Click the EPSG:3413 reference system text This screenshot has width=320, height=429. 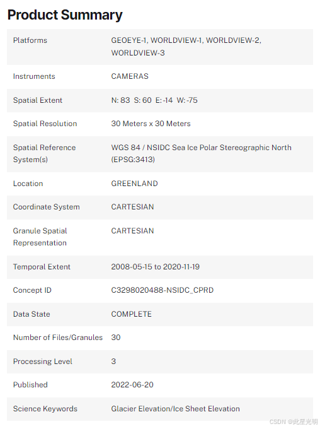[133, 160]
